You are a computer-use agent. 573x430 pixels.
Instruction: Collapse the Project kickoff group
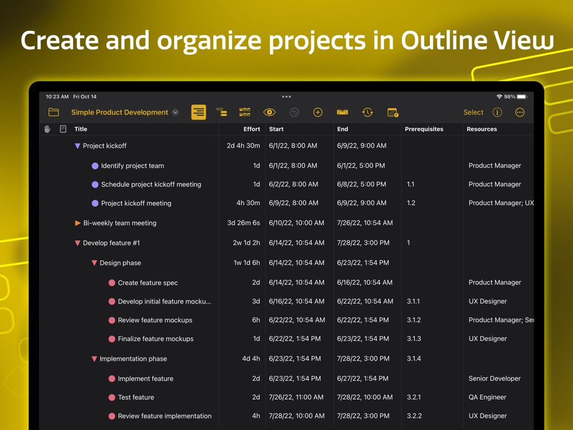(77, 146)
